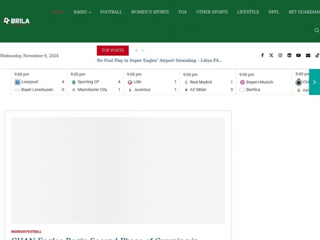Click the Manchester City club crest
The image size is (320, 240).
pyautogui.click(x=74, y=90)
